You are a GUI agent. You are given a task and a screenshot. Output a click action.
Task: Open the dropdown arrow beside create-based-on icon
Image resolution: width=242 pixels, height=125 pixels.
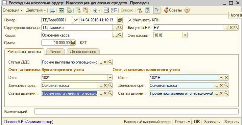(99, 10)
